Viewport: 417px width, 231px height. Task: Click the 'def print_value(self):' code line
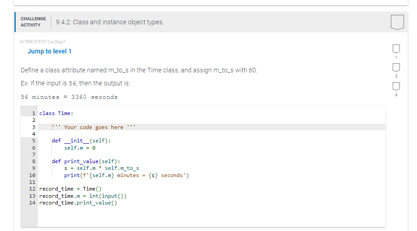[86, 161]
